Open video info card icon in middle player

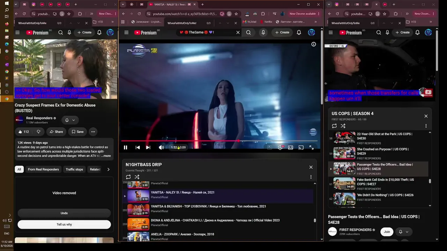click(314, 44)
